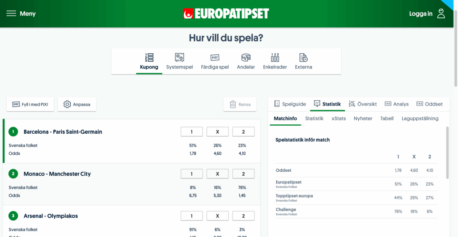Image resolution: width=458 pixels, height=237 pixels.
Task: Click the Logga in profile icon
Action: pyautogui.click(x=441, y=13)
